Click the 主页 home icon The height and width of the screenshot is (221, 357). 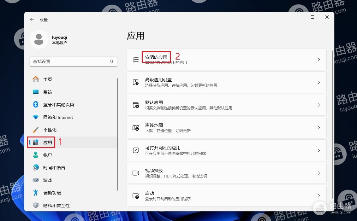36,79
